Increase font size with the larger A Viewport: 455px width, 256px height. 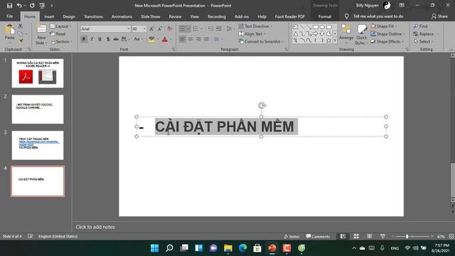[151, 28]
